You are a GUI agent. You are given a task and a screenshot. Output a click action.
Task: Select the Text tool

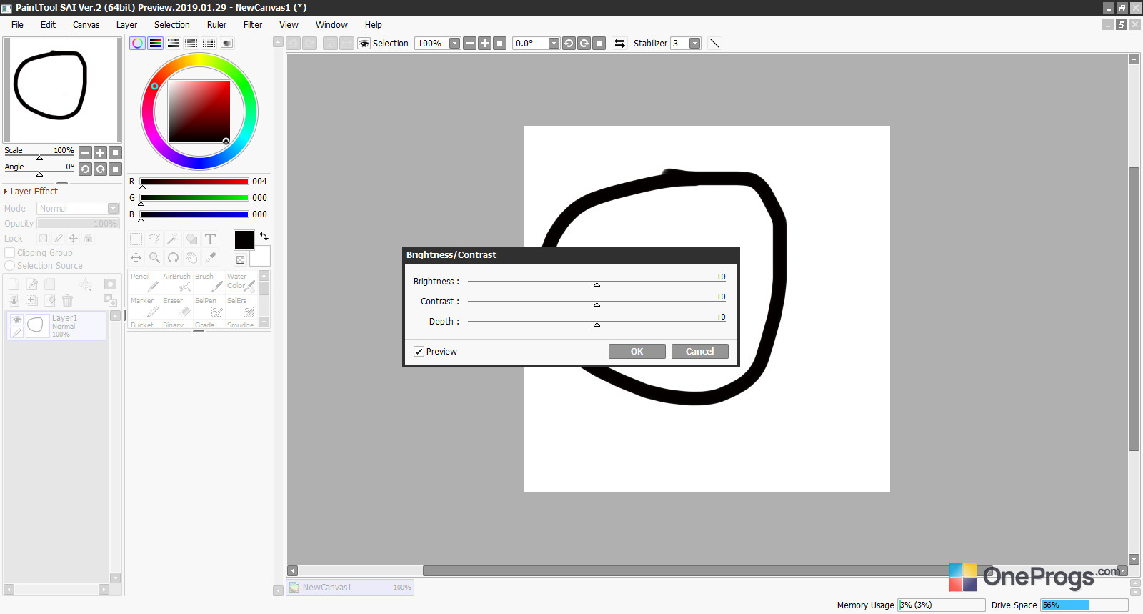(x=210, y=239)
